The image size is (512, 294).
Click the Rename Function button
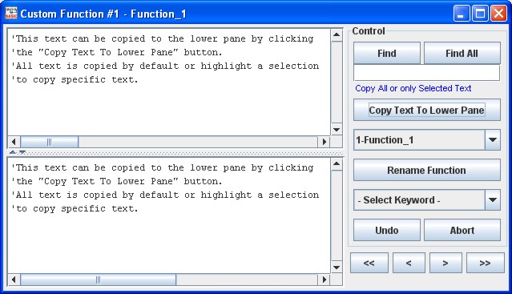click(x=427, y=170)
